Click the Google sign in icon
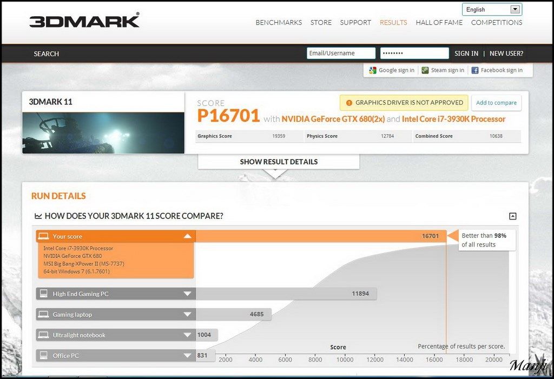 tap(372, 70)
